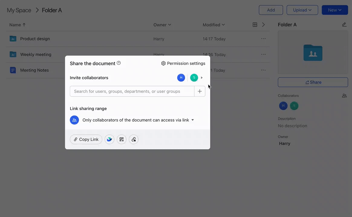Open more options for Weekly meeting row
352x217 pixels.
[263, 54]
